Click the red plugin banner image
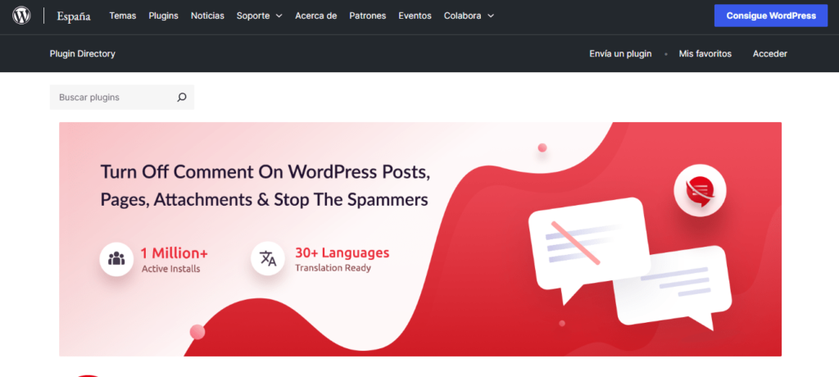839x377 pixels. (x=420, y=238)
